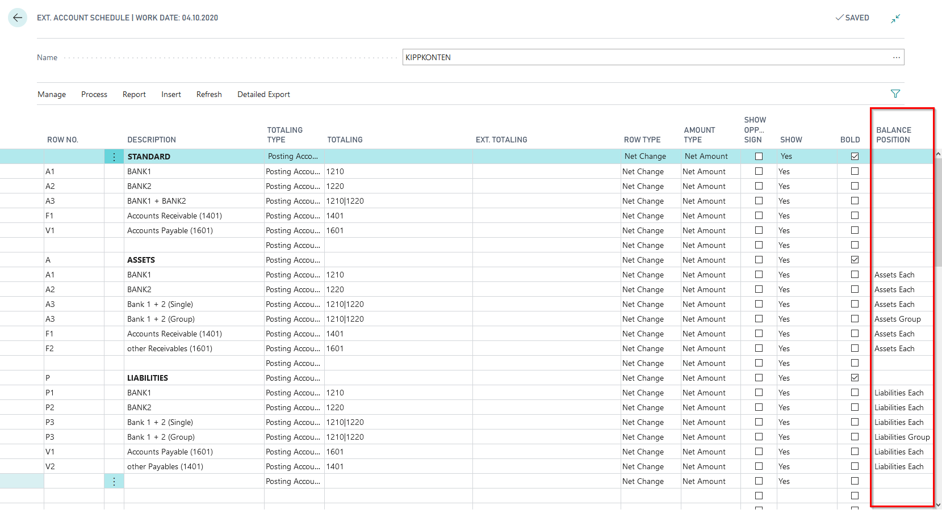The height and width of the screenshot is (518, 942).
Task: Enable Show Opposite Sign for the BANK1 row
Action: [x=759, y=171]
